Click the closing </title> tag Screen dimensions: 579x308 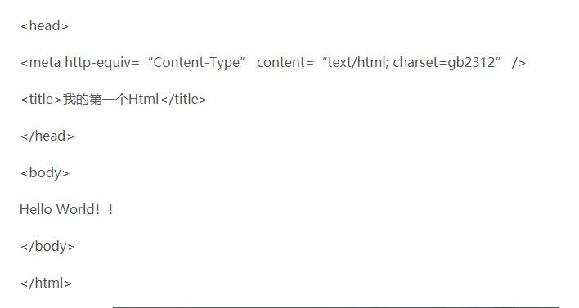(183, 99)
